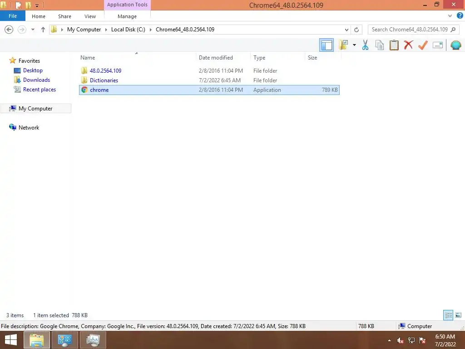465x349 pixels.
Task: Go up one folder level
Action: pyautogui.click(x=43, y=30)
